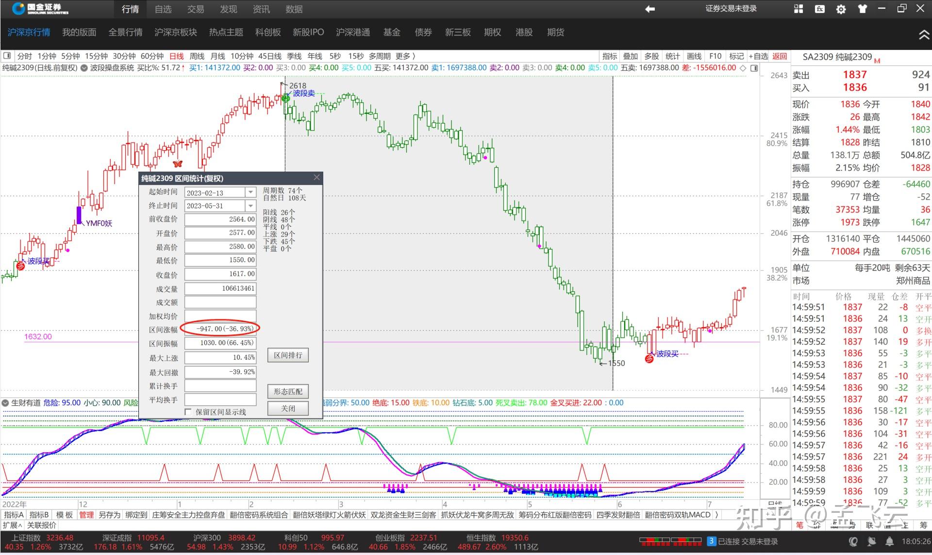Go to 期货 navigation tab
Screen dimensions: 932x555
tap(556, 32)
